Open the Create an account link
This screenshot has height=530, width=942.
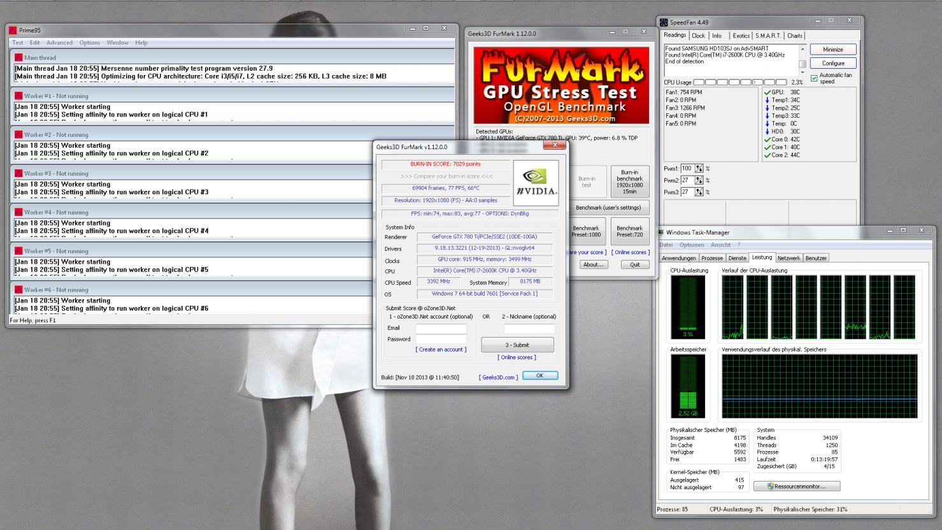coord(441,349)
